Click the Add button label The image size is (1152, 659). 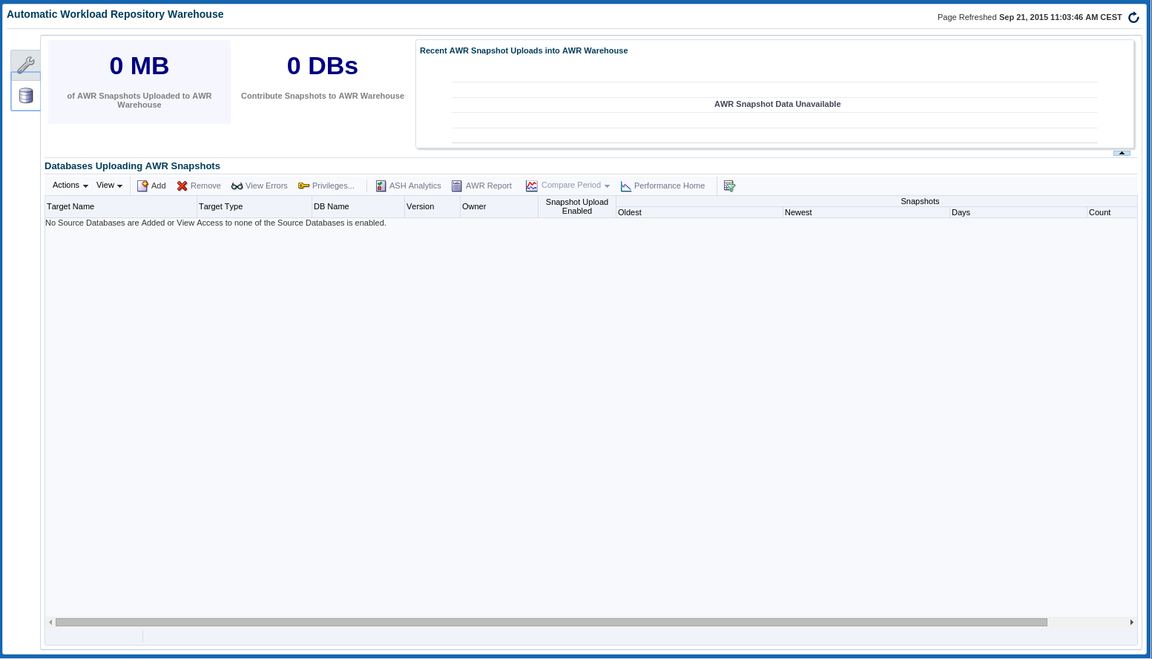pyautogui.click(x=159, y=186)
